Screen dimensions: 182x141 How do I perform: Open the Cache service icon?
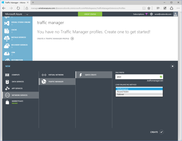click(7, 31)
